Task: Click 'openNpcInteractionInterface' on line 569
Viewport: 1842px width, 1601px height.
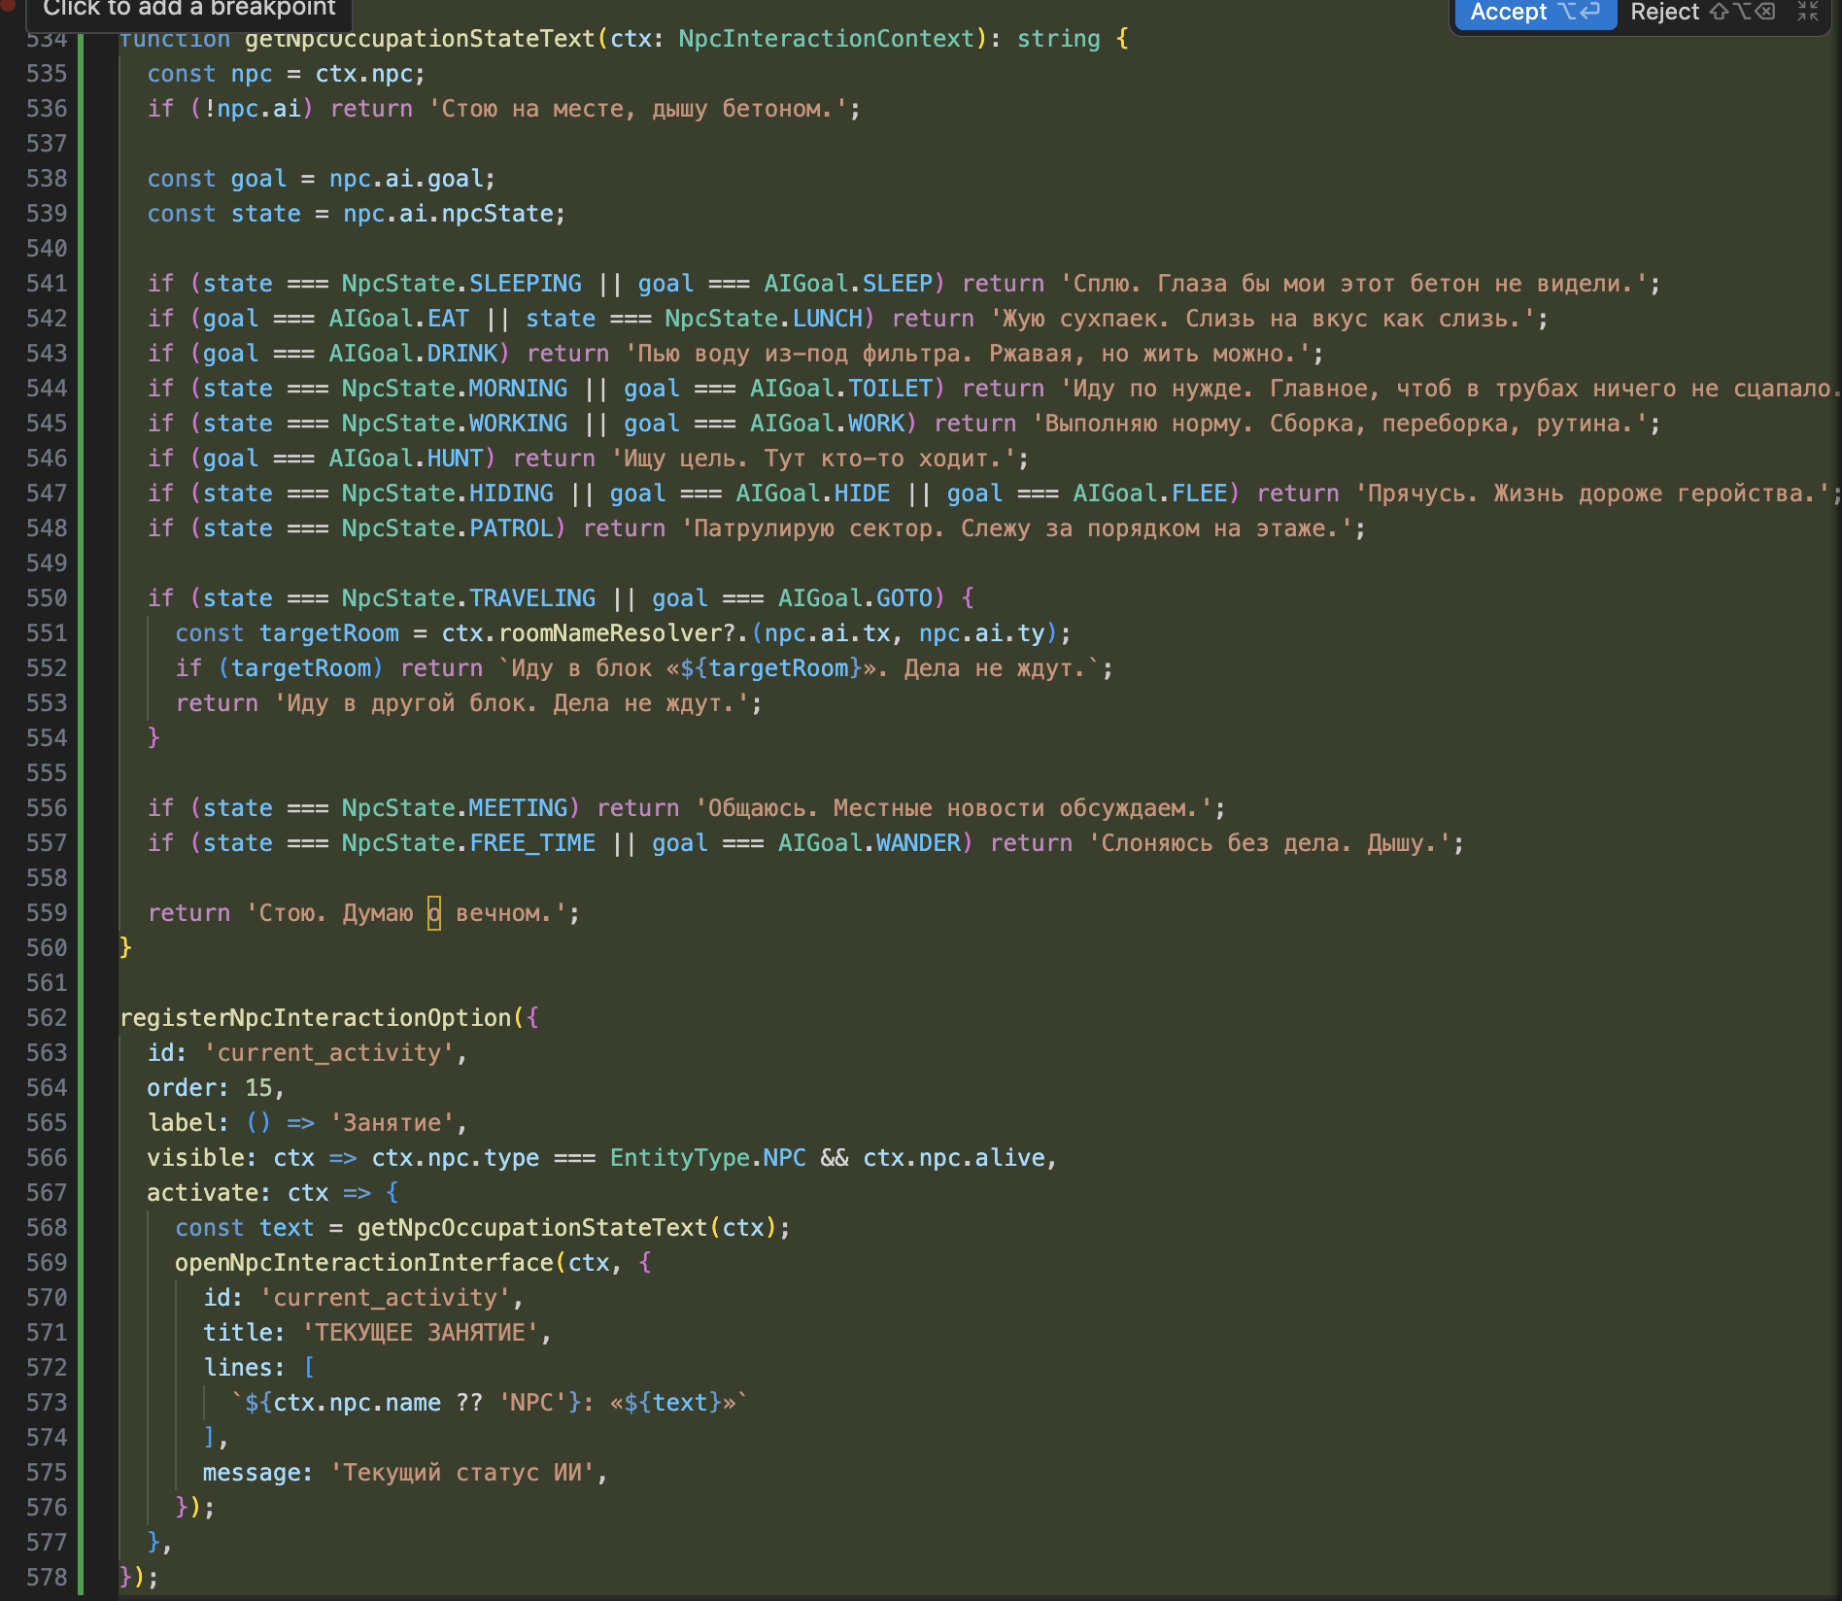Action: 364,1263
